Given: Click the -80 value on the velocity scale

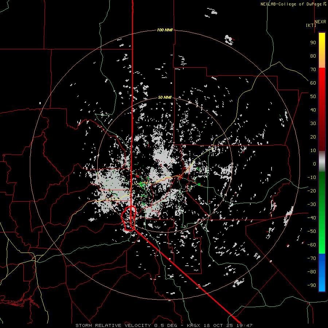Looking at the screenshot, I should point(312,272).
